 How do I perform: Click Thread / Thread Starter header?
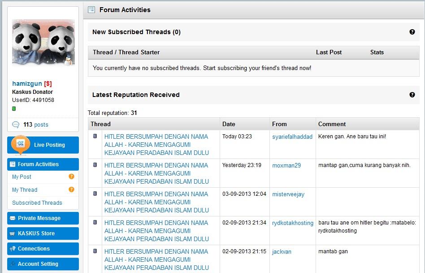[126, 52]
